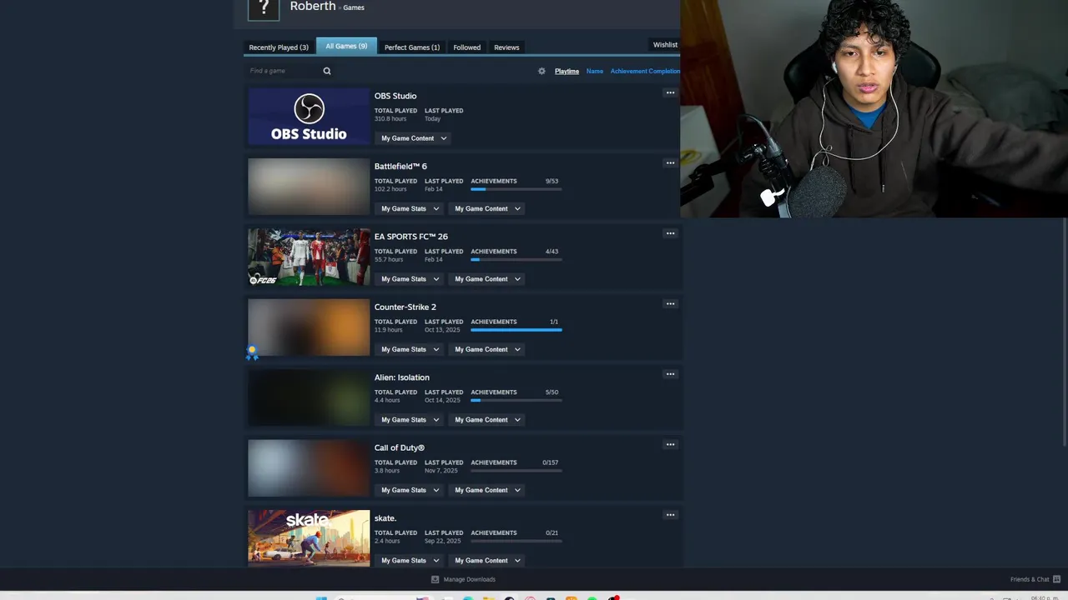
Task: Click the Alien: Isolation title text
Action: pyautogui.click(x=402, y=377)
